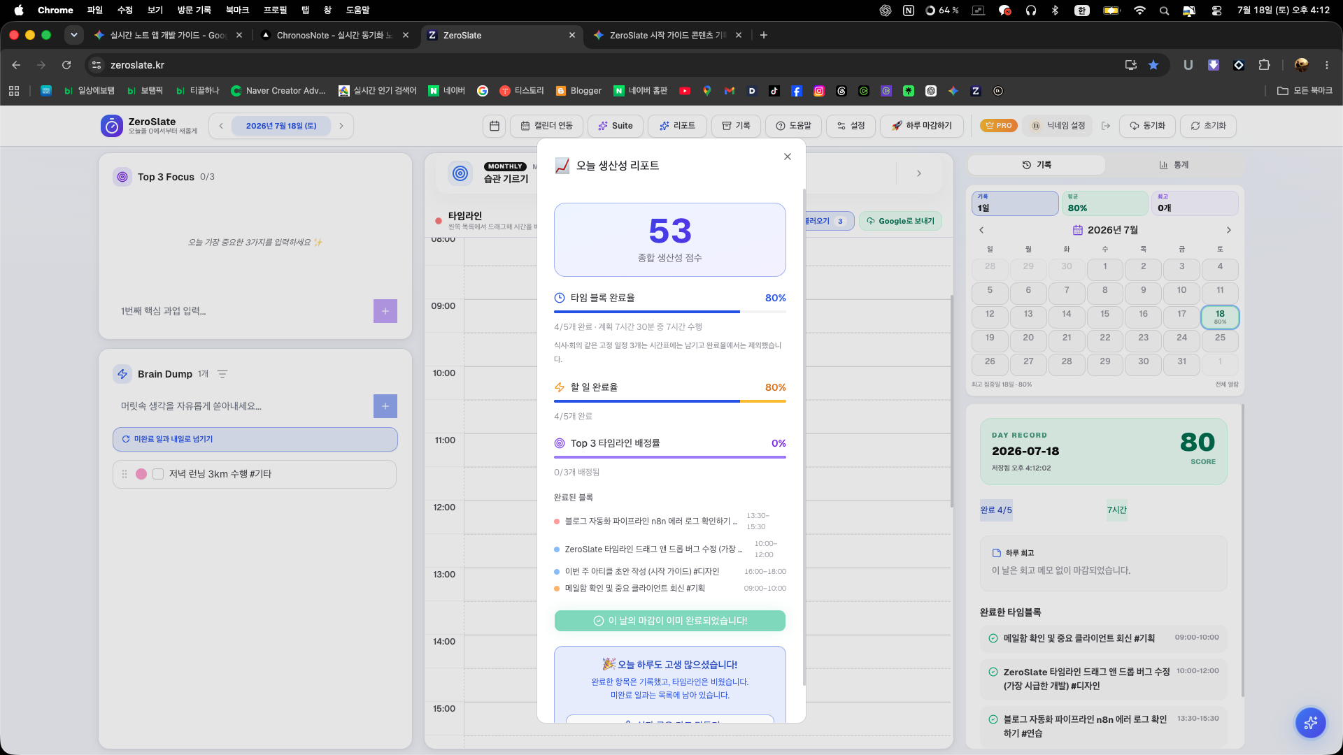This screenshot has height=755, width=1343.
Task: Click Spotlight search icon in menu bar
Action: [x=1164, y=10]
